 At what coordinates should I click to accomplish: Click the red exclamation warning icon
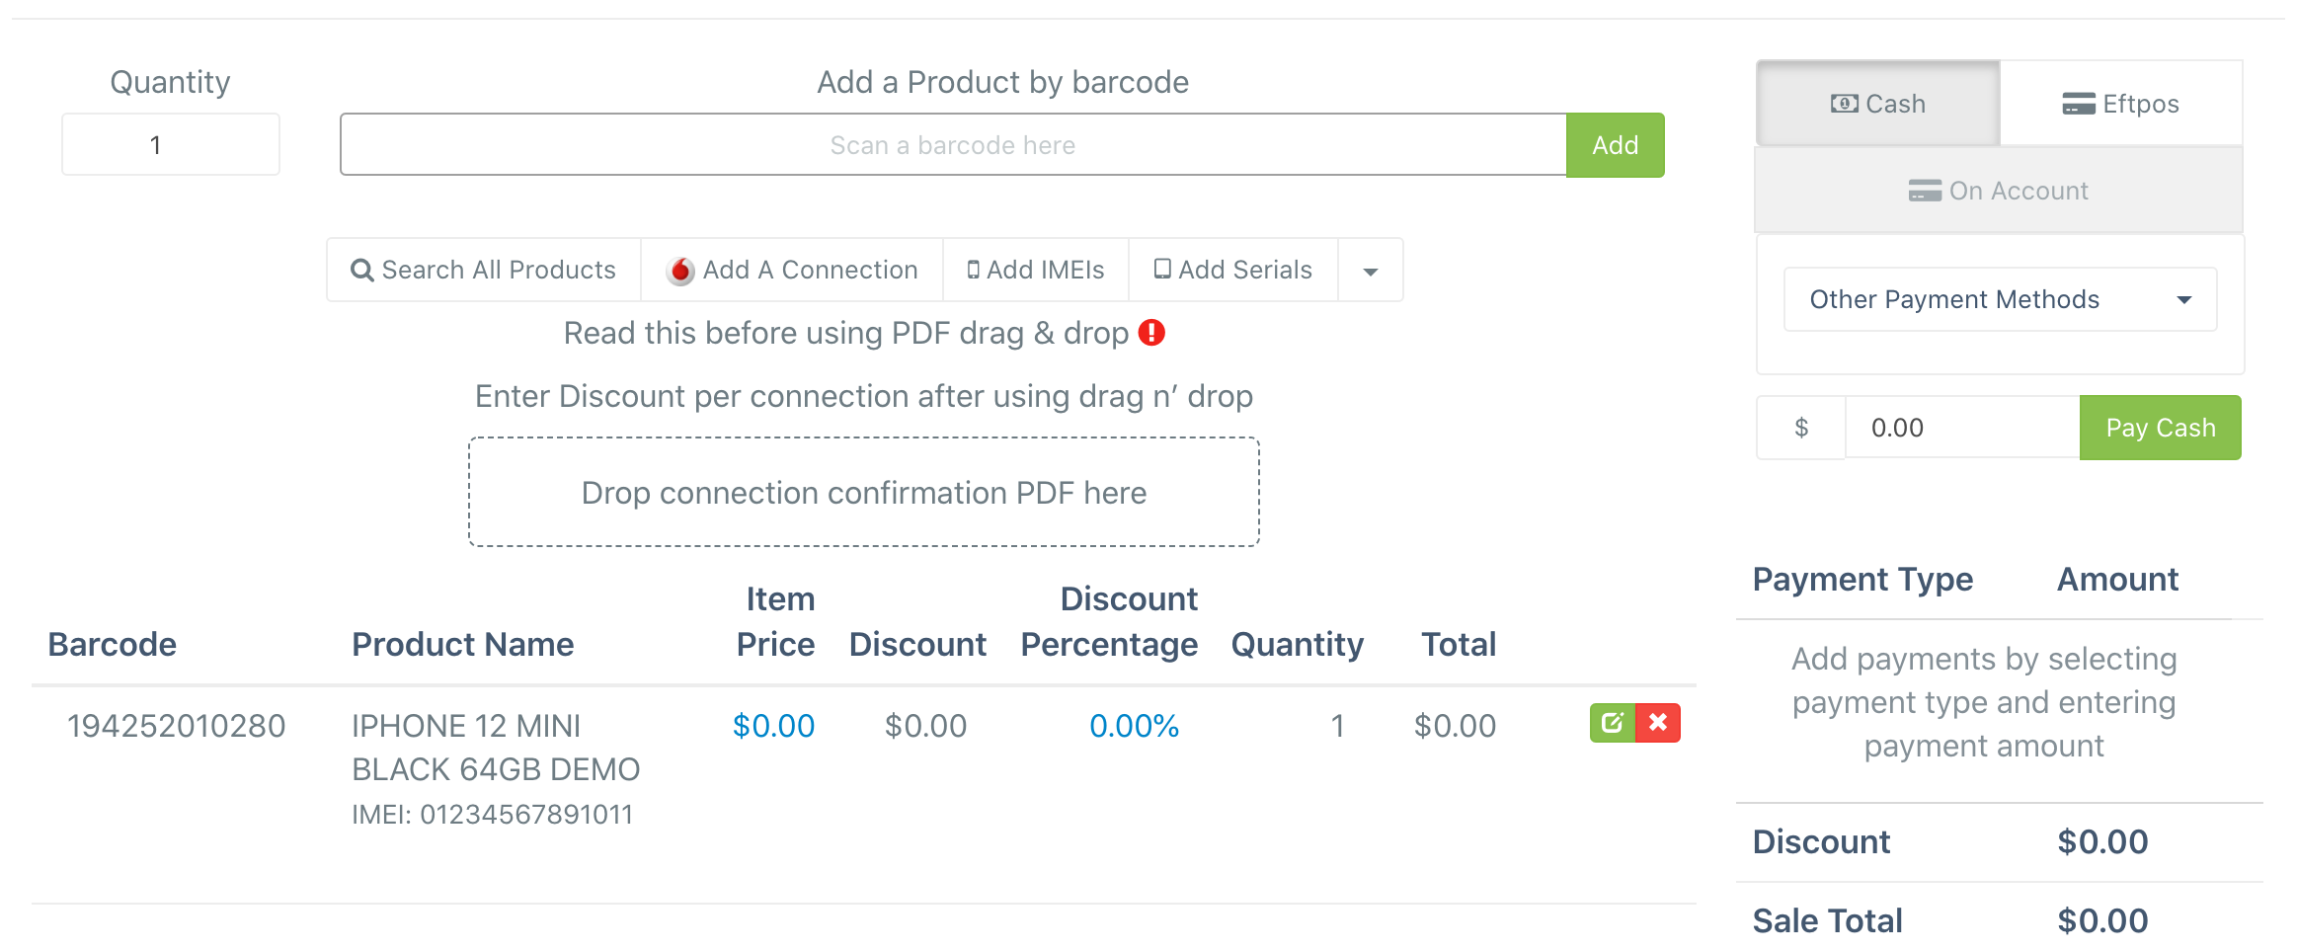[1151, 333]
